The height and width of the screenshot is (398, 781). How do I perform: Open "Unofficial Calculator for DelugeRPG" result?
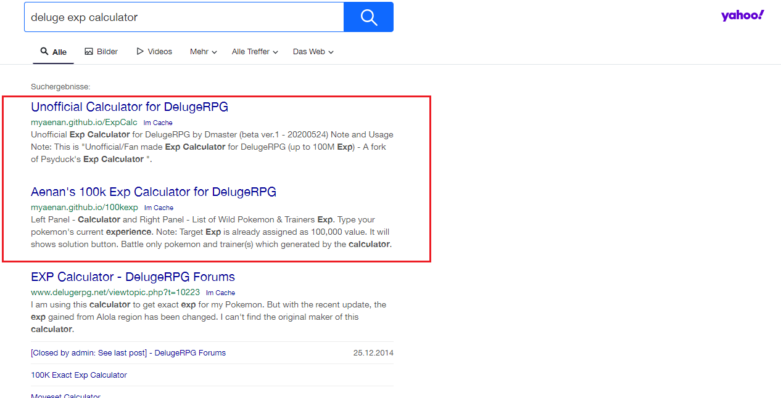130,107
